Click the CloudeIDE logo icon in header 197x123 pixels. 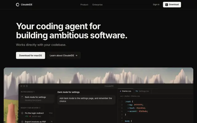[18, 5]
